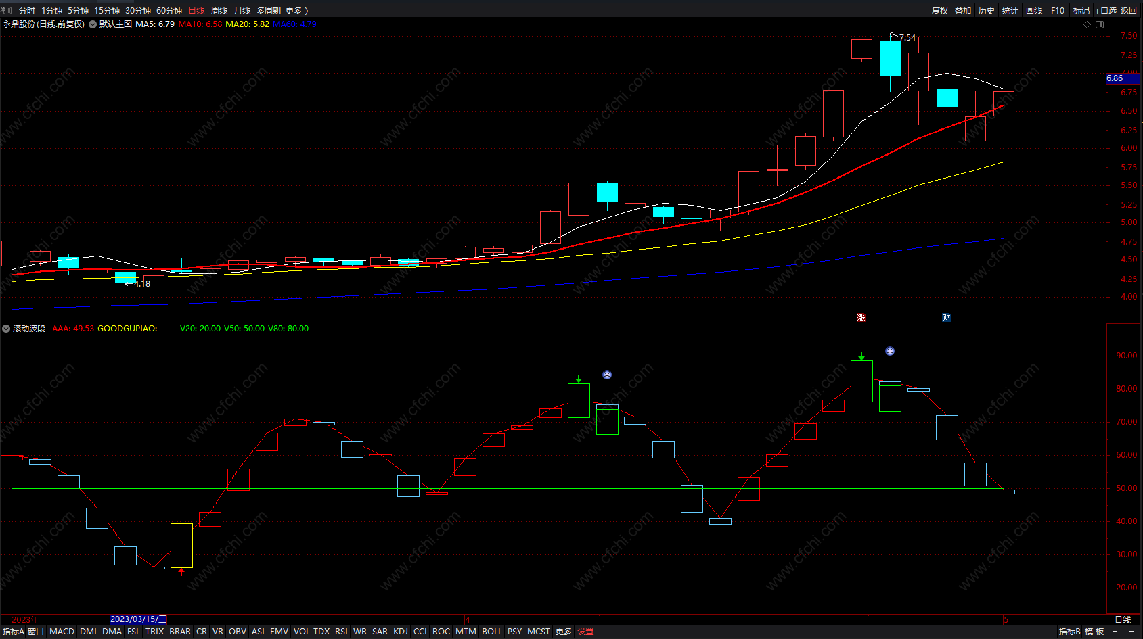Click the 历史 history button

tap(987, 10)
